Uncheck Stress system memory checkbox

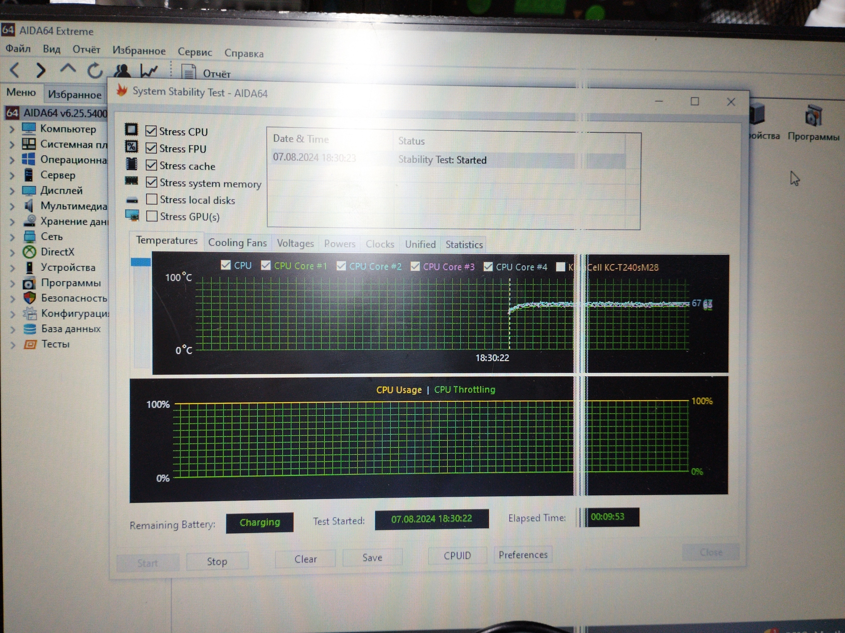(x=151, y=182)
